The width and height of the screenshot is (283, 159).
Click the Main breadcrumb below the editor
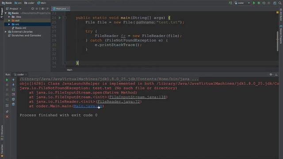(x=70, y=70)
